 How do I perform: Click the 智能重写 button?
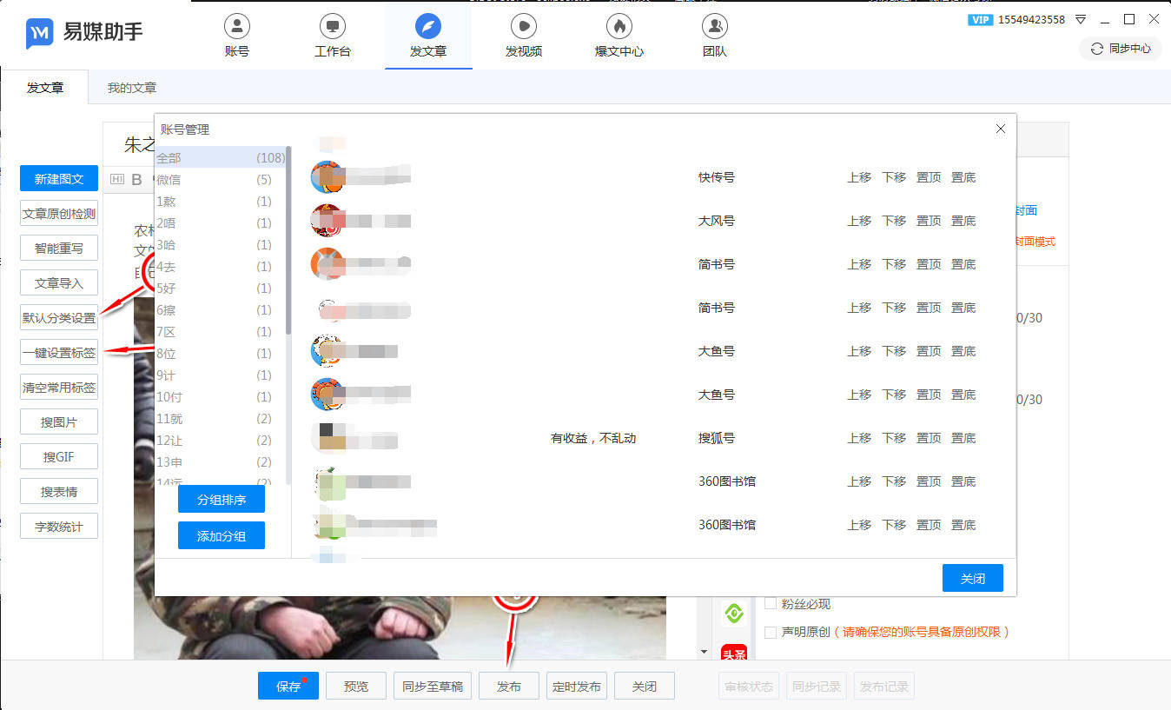pos(59,248)
